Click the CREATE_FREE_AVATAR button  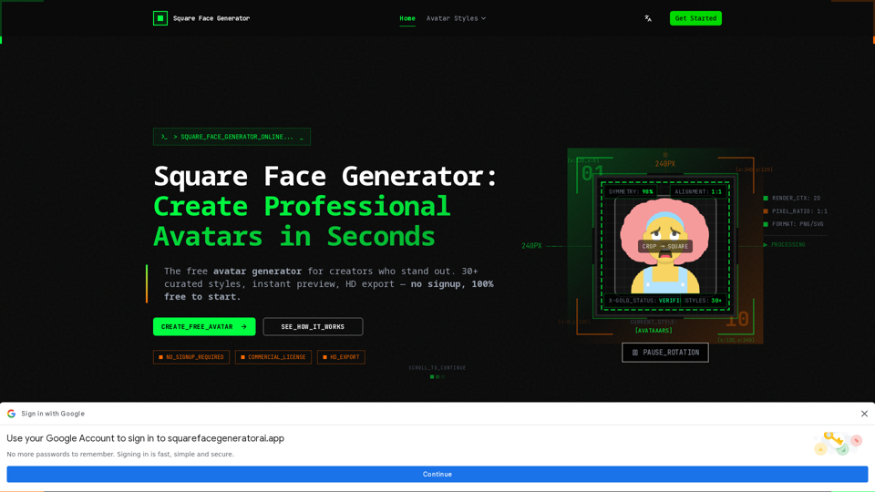pyautogui.click(x=204, y=327)
